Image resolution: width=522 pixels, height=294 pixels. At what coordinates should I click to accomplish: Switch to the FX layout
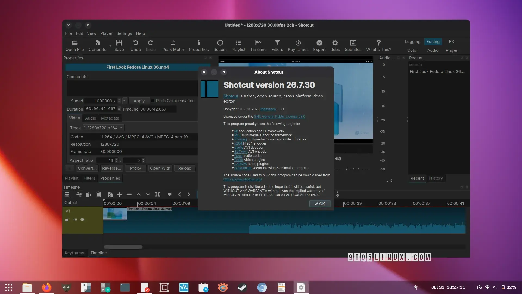451,42
